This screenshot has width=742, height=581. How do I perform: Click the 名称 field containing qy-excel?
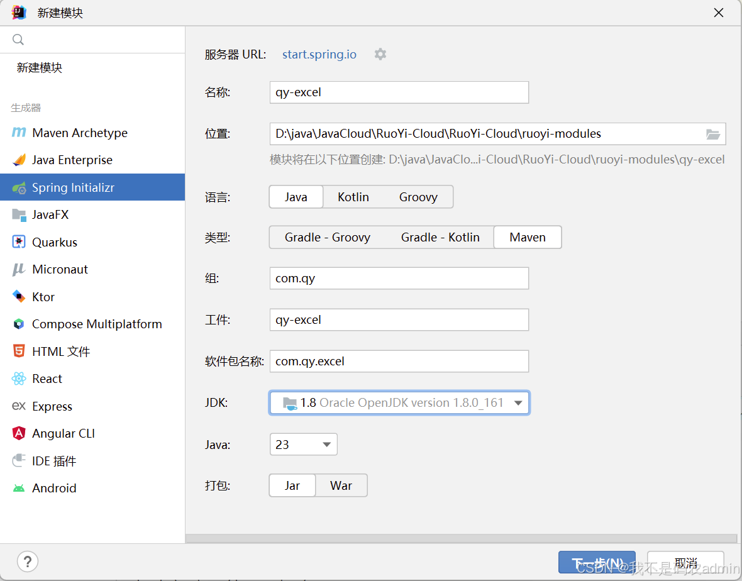[399, 92]
